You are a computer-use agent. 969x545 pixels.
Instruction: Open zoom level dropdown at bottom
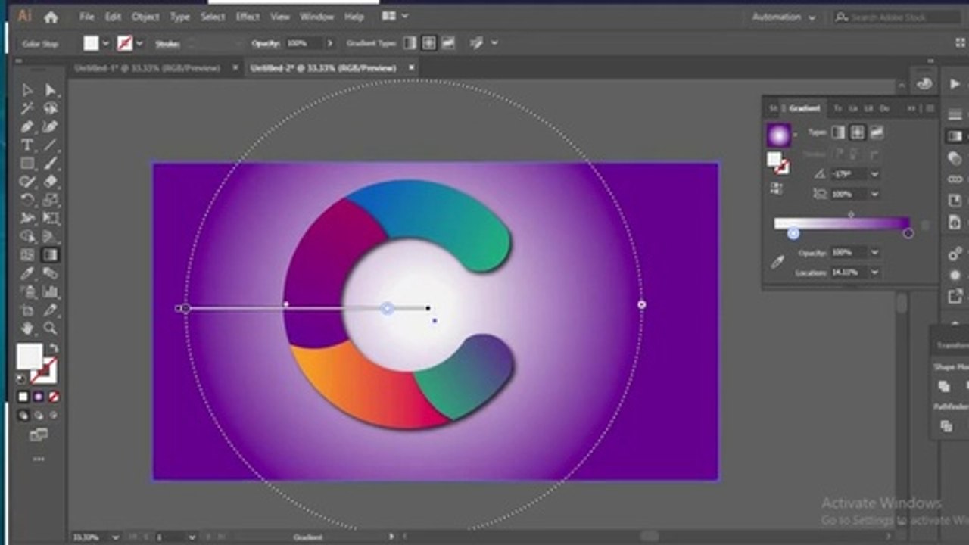tap(115, 537)
